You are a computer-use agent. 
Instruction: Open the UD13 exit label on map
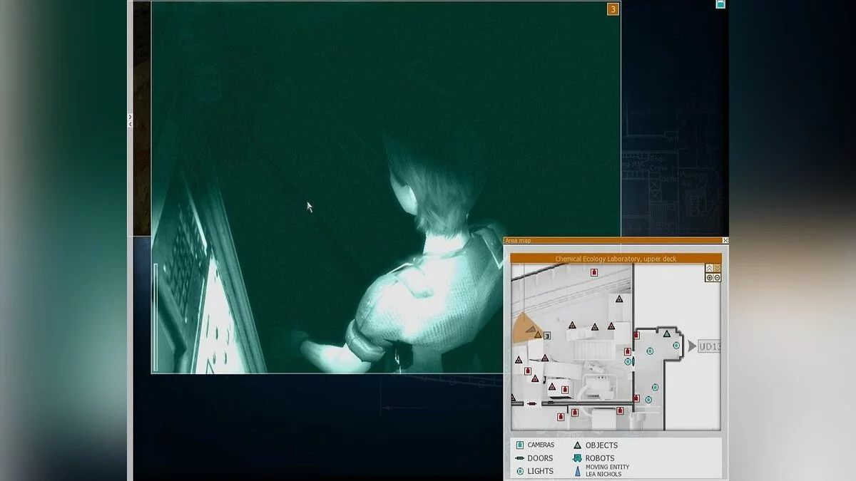[x=709, y=346]
